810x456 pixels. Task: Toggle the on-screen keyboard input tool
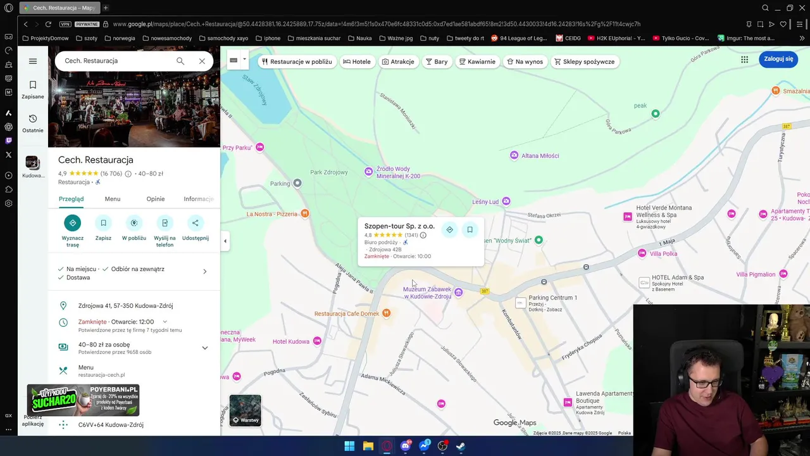234,60
